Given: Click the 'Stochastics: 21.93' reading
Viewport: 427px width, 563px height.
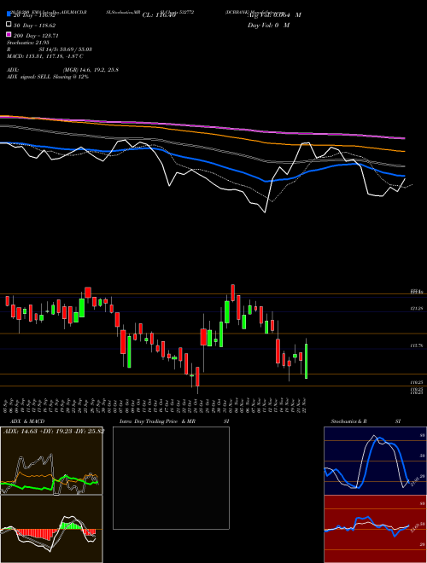Looking at the screenshot, I should pos(28,43).
